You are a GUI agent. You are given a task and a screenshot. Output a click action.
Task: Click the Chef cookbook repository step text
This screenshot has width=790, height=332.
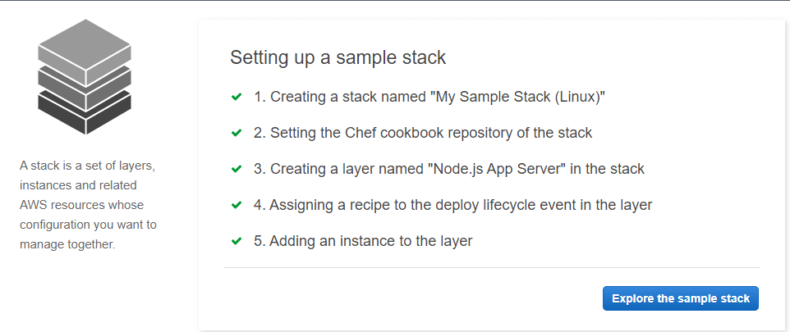coord(423,133)
